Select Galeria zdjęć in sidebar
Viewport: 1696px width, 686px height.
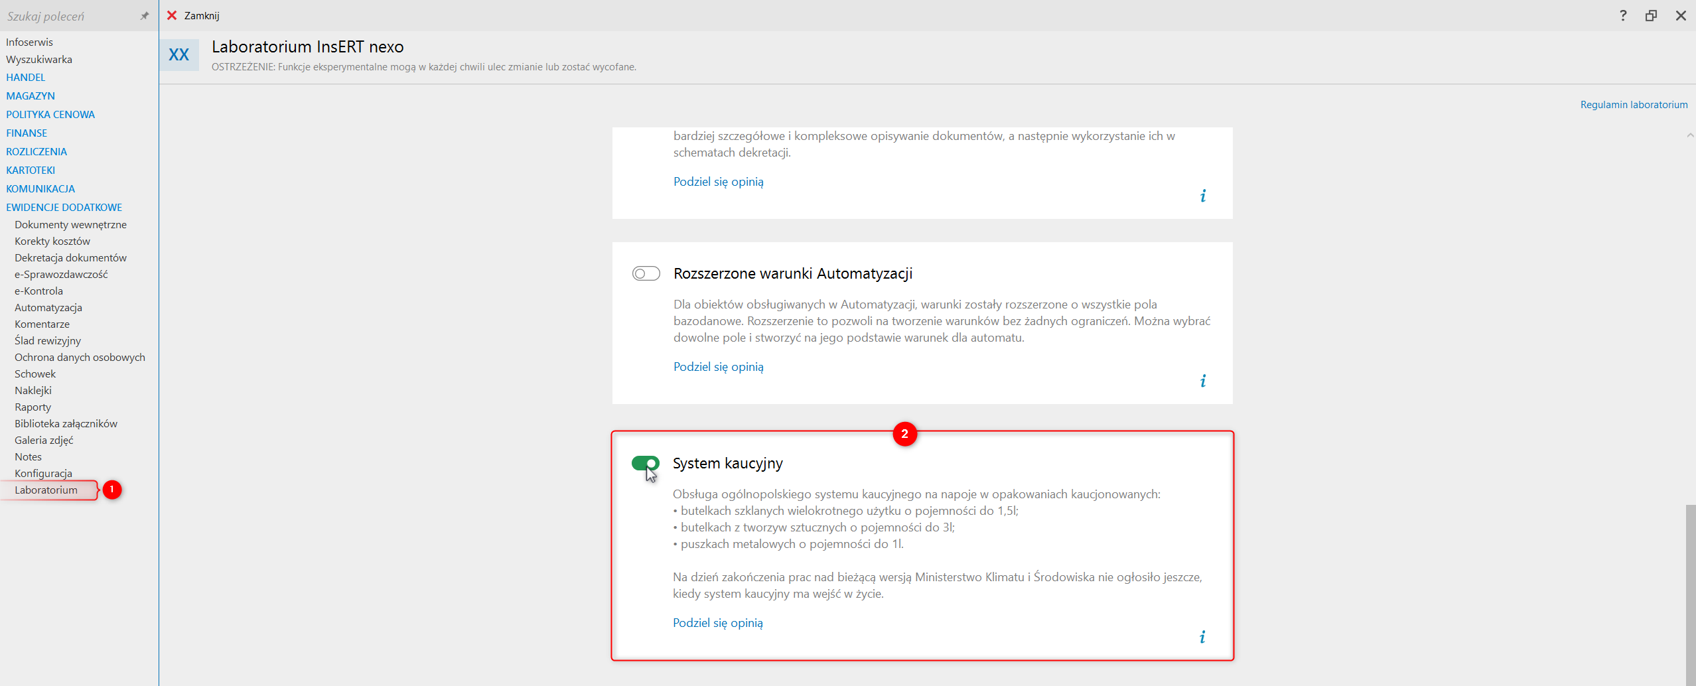[x=44, y=440]
